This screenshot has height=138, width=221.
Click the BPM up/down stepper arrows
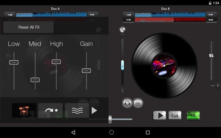(218, 86)
